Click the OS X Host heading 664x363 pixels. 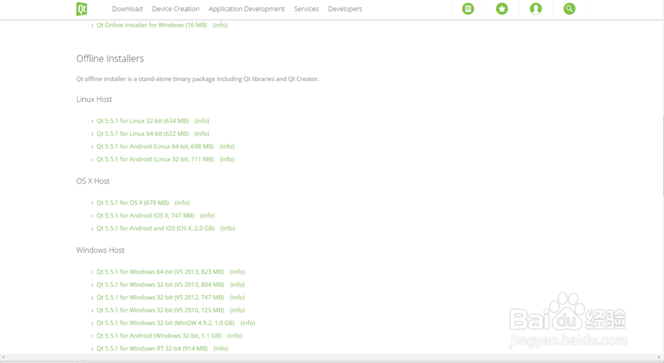(93, 181)
